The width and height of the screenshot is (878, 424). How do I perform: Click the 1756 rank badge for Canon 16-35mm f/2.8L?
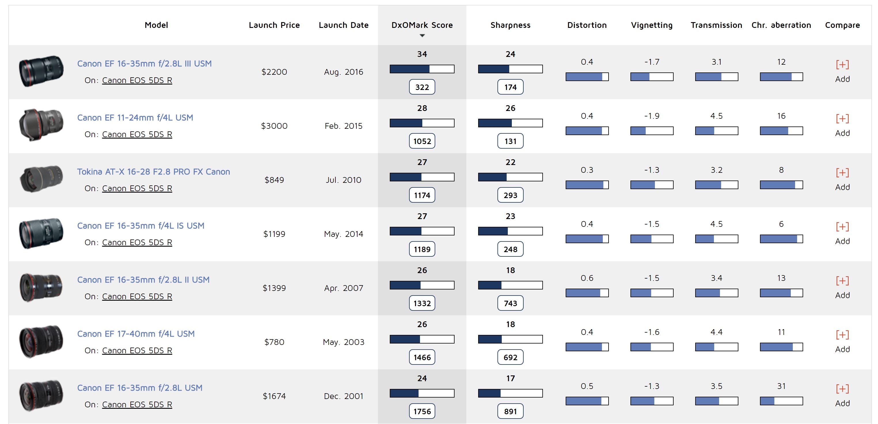tap(422, 411)
